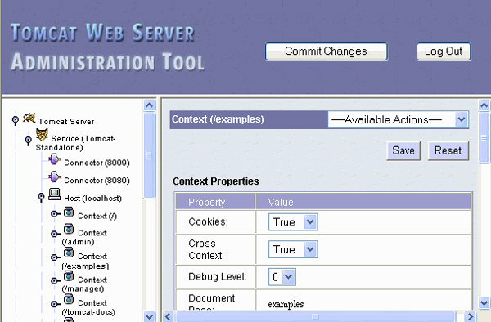This screenshot has height=322, width=491.
Task: Click the Context (/examples) cylinder icon
Action: tap(69, 253)
